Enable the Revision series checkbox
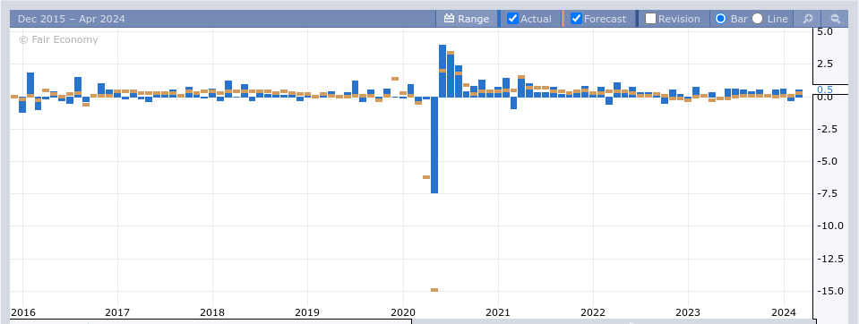 tap(651, 19)
